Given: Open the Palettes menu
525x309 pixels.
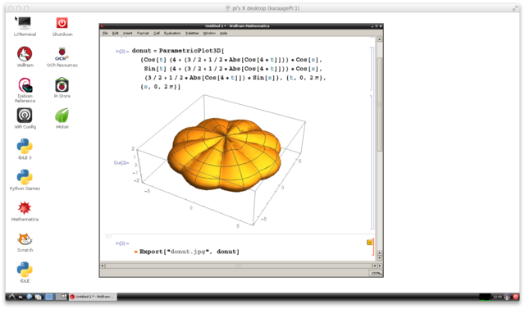Looking at the screenshot, I should [x=192, y=33].
